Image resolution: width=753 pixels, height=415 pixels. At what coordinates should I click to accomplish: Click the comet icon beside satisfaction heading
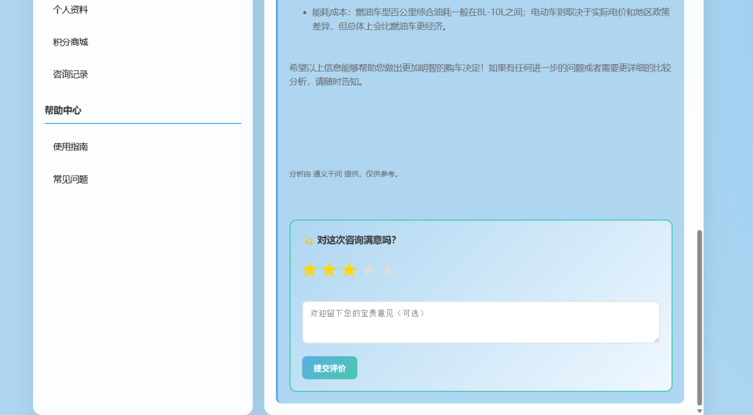pos(308,240)
